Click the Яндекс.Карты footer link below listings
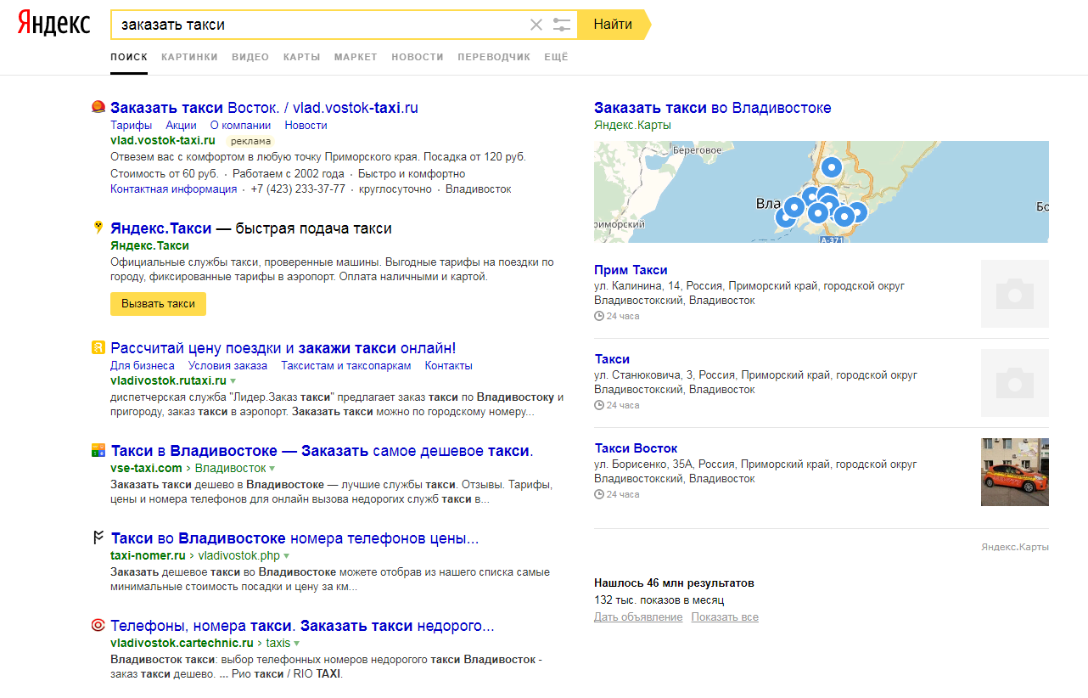1088x698 pixels. (x=1015, y=547)
